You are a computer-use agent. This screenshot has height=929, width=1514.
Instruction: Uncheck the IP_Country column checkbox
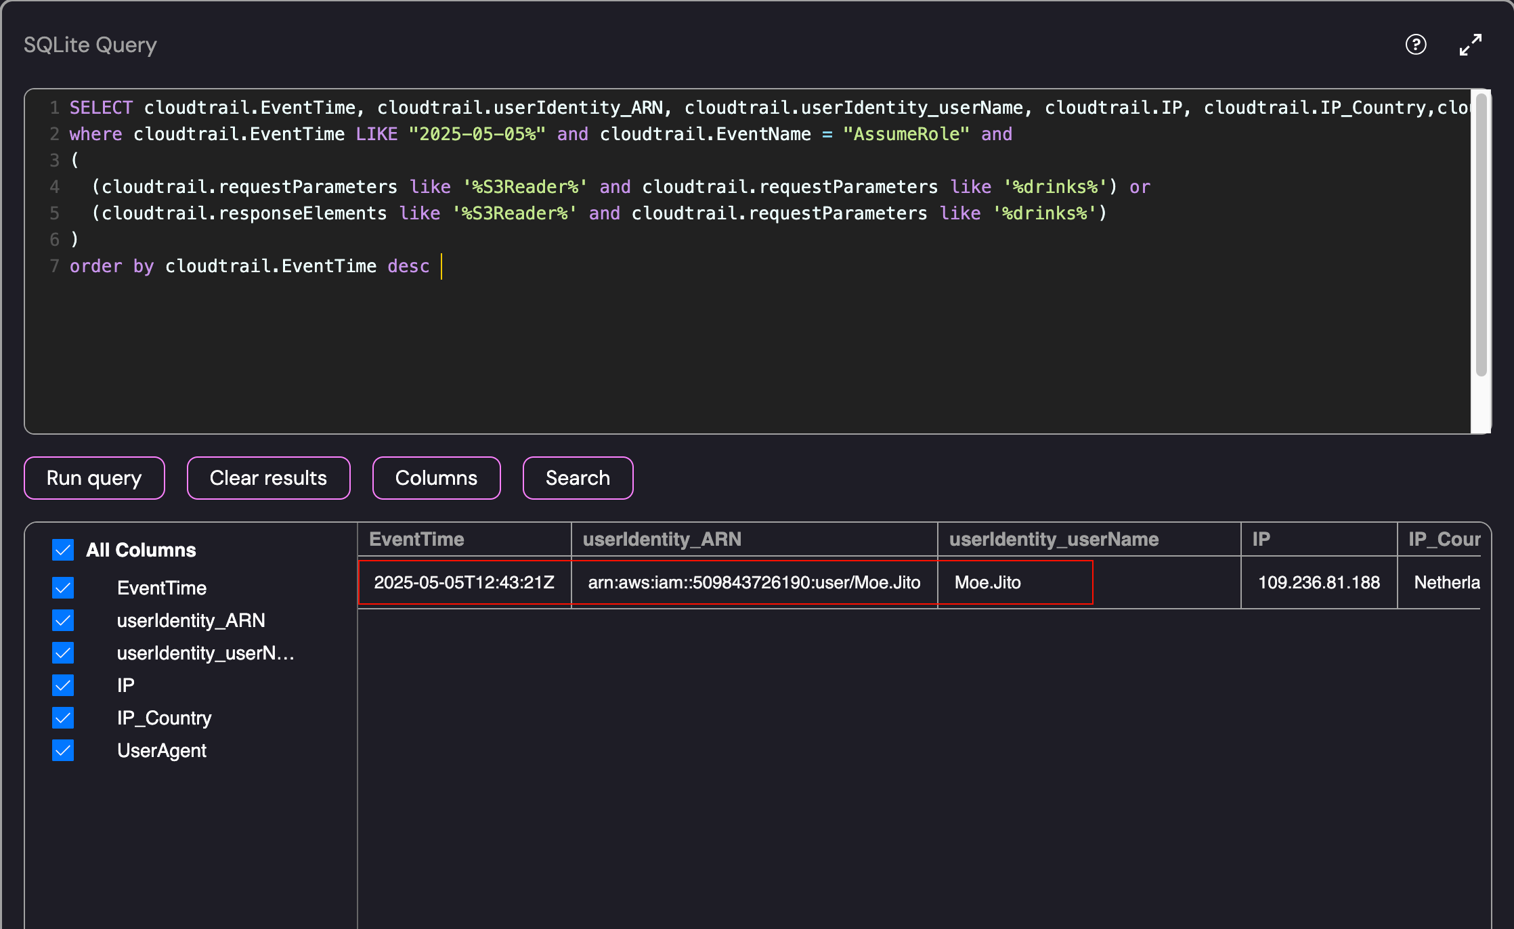pos(63,718)
